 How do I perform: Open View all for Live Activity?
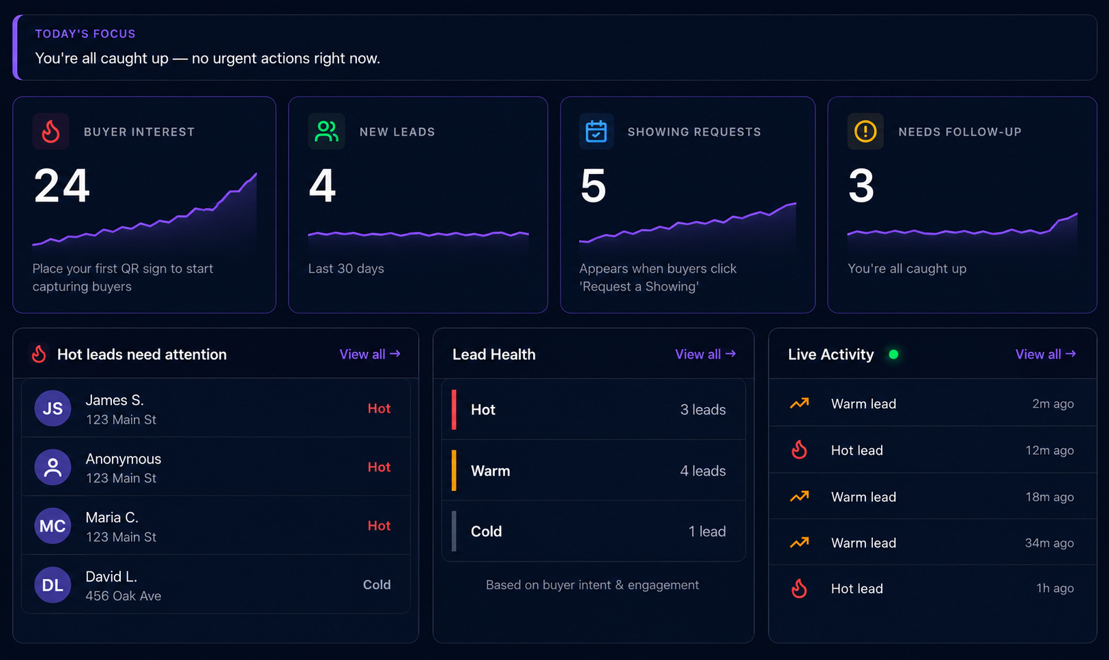click(x=1046, y=354)
